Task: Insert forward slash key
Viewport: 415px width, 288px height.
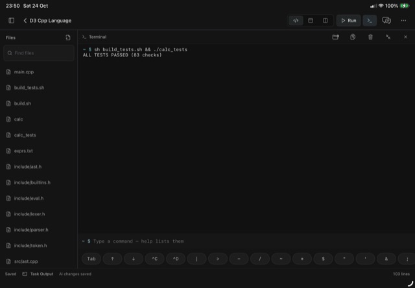Action: tap(260, 259)
